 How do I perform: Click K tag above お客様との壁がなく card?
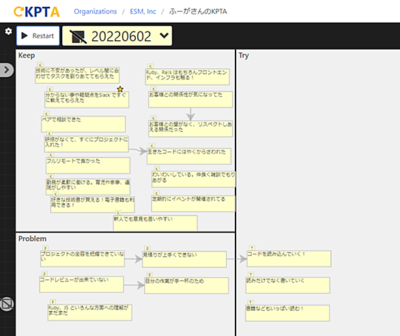(154, 118)
